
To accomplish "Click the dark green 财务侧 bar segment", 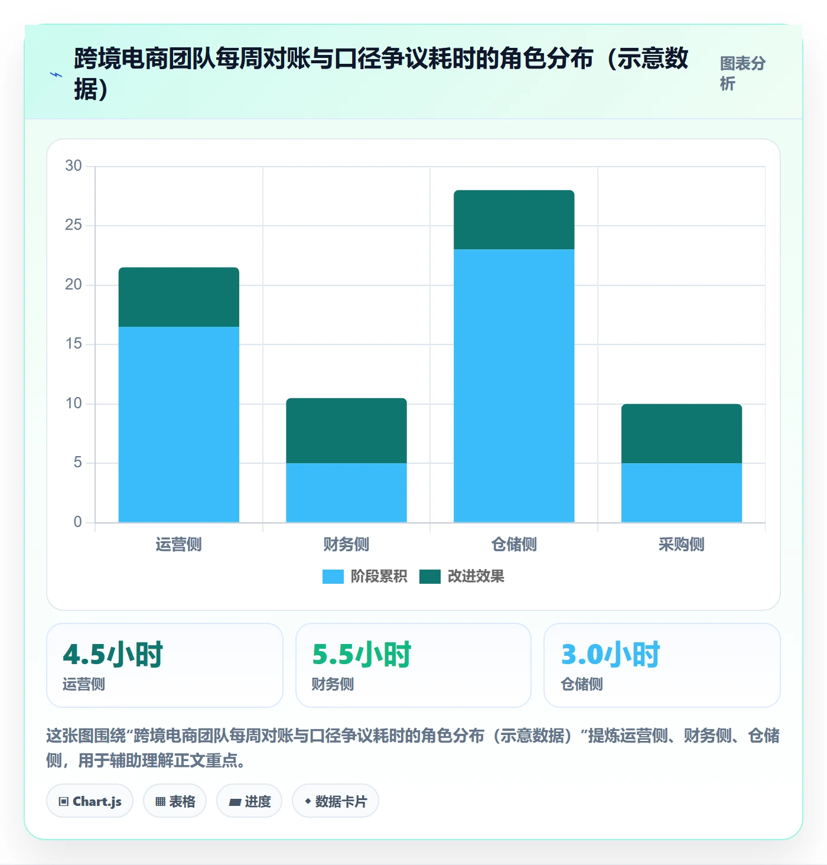I will [347, 431].
